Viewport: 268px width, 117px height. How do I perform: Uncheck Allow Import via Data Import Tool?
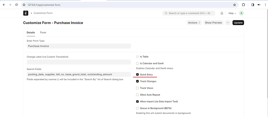point(137,102)
